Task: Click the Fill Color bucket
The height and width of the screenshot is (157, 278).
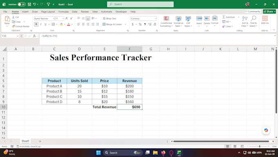Action: [61, 24]
